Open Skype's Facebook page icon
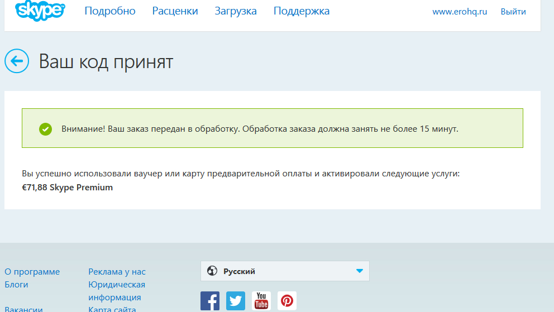This screenshot has width=554, height=312. pos(210,301)
